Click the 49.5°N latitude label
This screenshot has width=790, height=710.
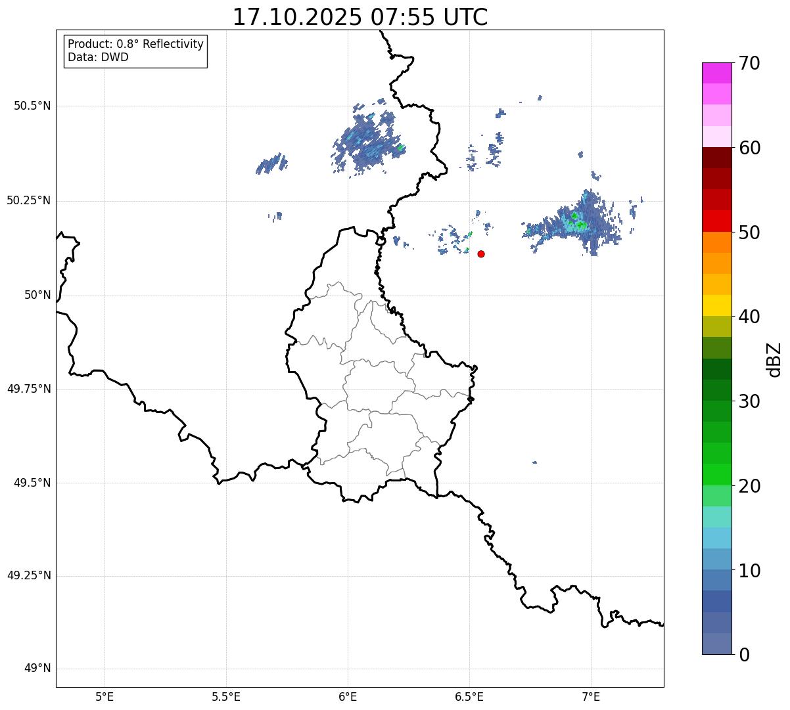pyautogui.click(x=32, y=483)
